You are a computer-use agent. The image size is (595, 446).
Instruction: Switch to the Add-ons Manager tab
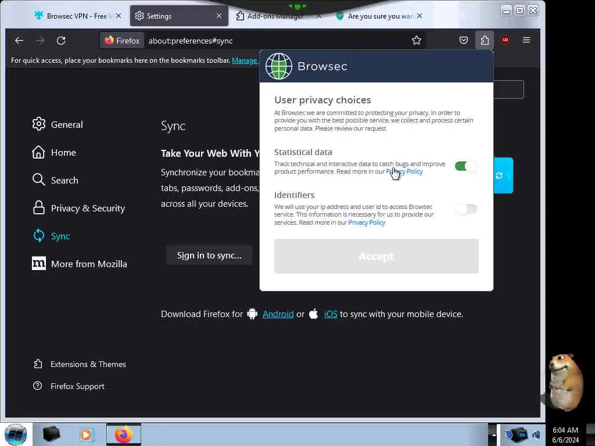(x=275, y=16)
